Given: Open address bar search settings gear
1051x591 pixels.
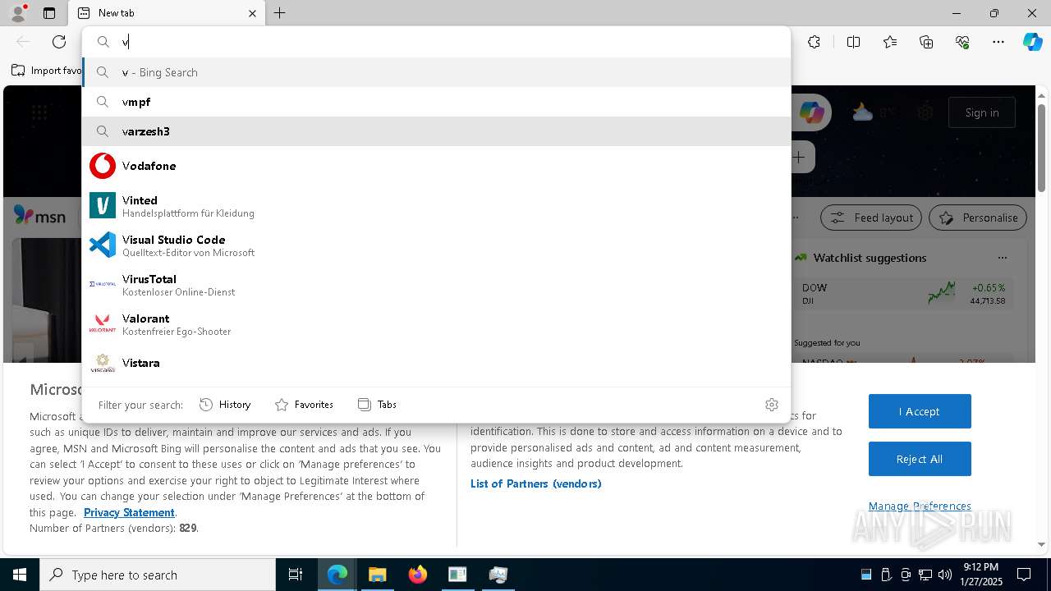Looking at the screenshot, I should pos(771,405).
